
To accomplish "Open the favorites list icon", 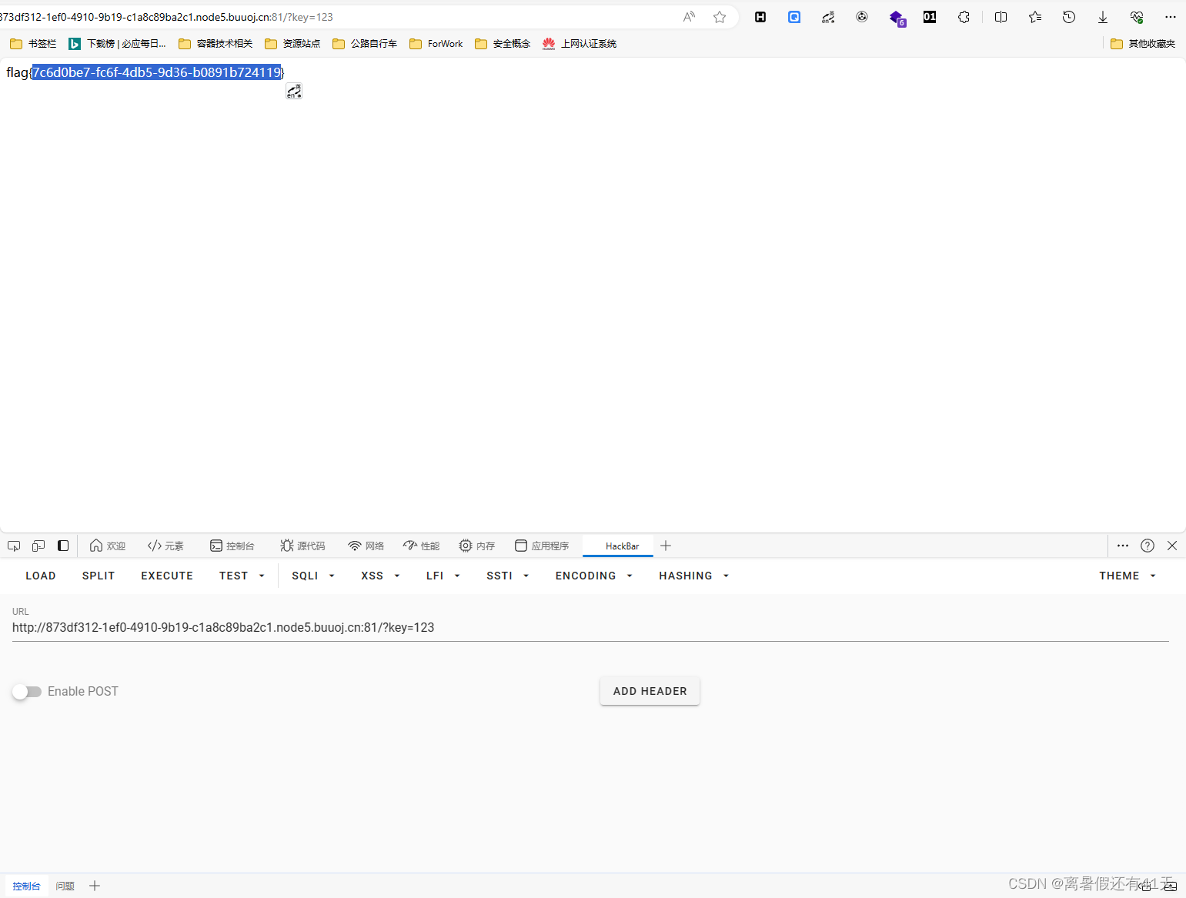I will click(x=1035, y=17).
